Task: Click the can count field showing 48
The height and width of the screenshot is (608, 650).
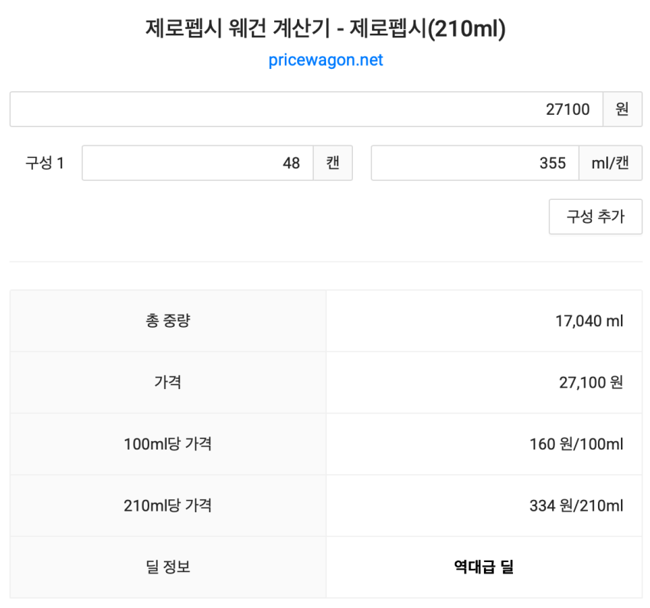Action: 198,163
